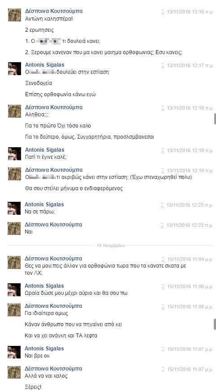
Task: Click the mobile icon beside the 11:04 μ.μ. timestamp
Action: 163,259
